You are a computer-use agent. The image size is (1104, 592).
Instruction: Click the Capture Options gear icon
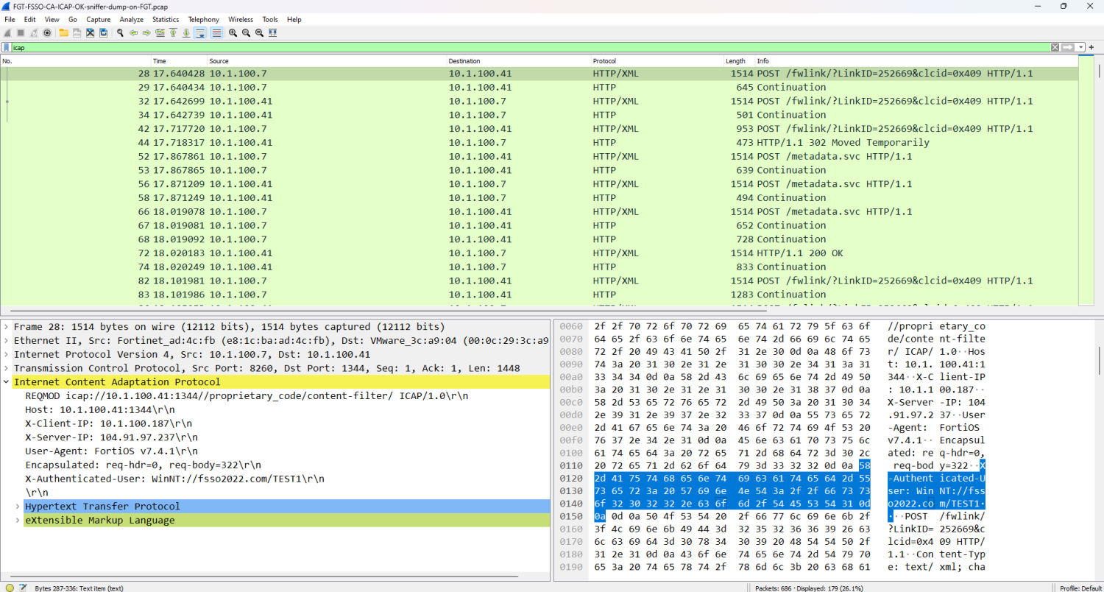(x=47, y=33)
